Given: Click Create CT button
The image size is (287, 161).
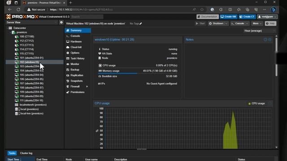Looking at the screenshot, I should coord(247,17).
